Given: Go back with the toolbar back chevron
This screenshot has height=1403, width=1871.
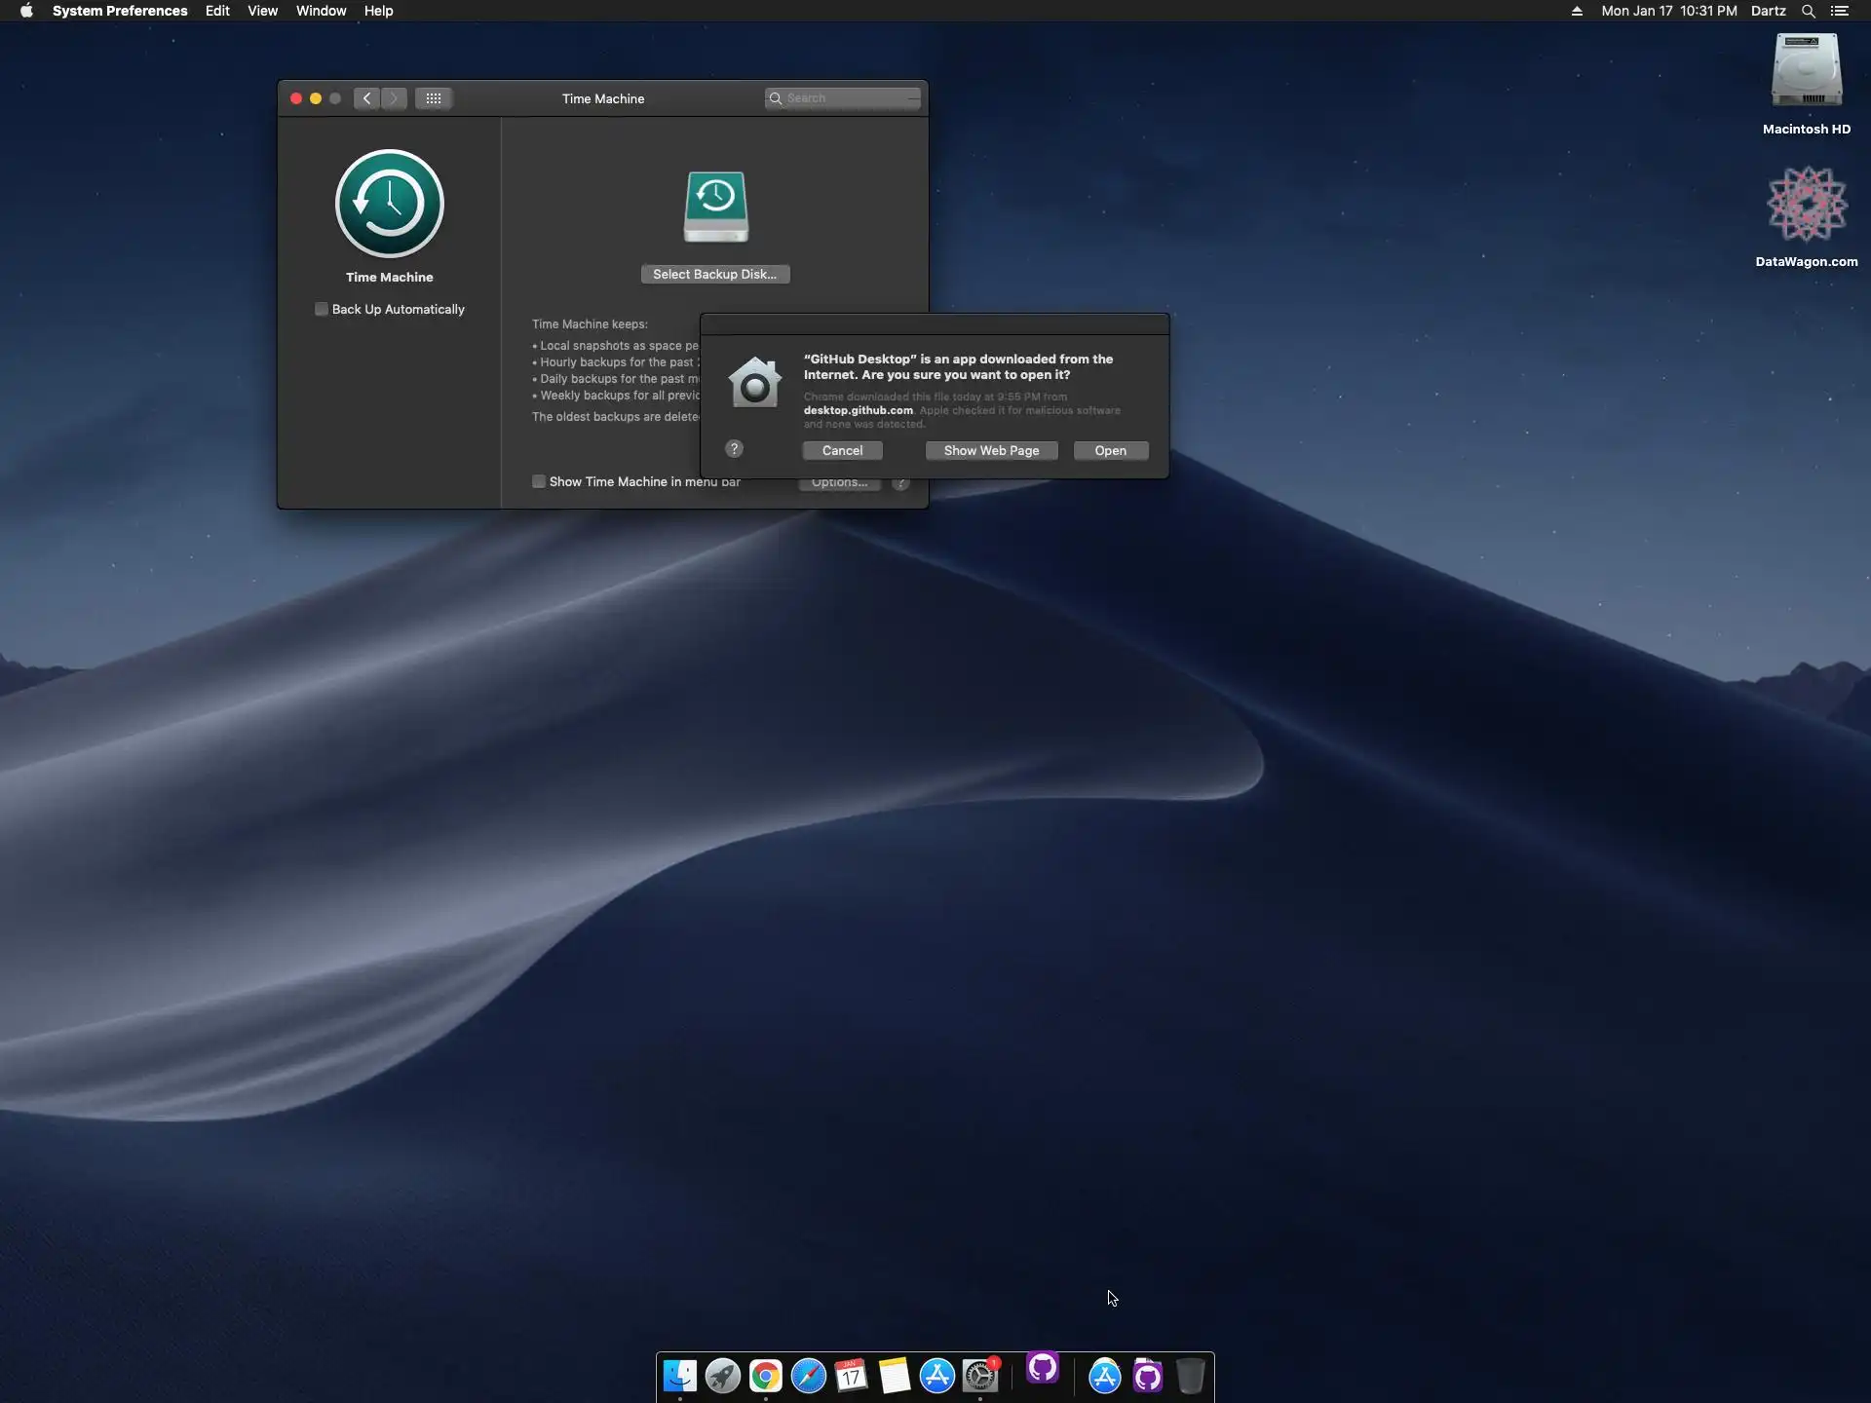Looking at the screenshot, I should 366,98.
